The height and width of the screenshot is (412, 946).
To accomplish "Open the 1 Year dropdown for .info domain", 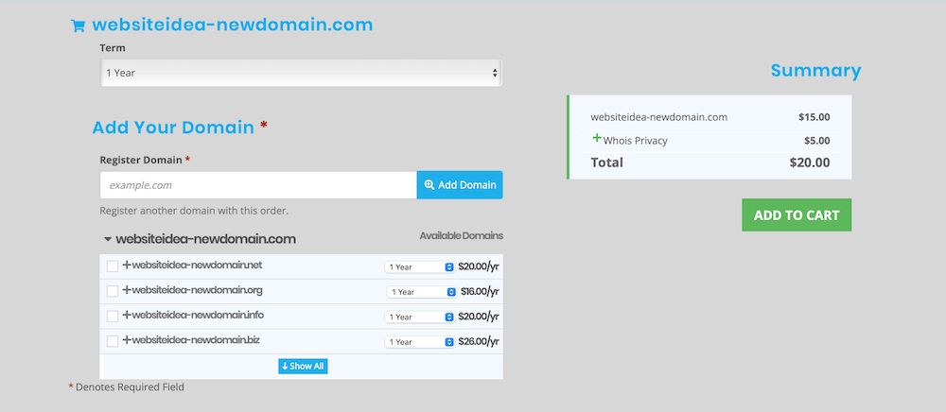I will coord(419,317).
